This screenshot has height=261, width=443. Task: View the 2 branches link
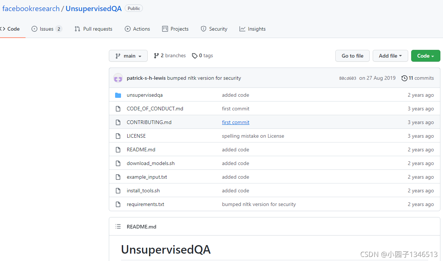coord(170,55)
